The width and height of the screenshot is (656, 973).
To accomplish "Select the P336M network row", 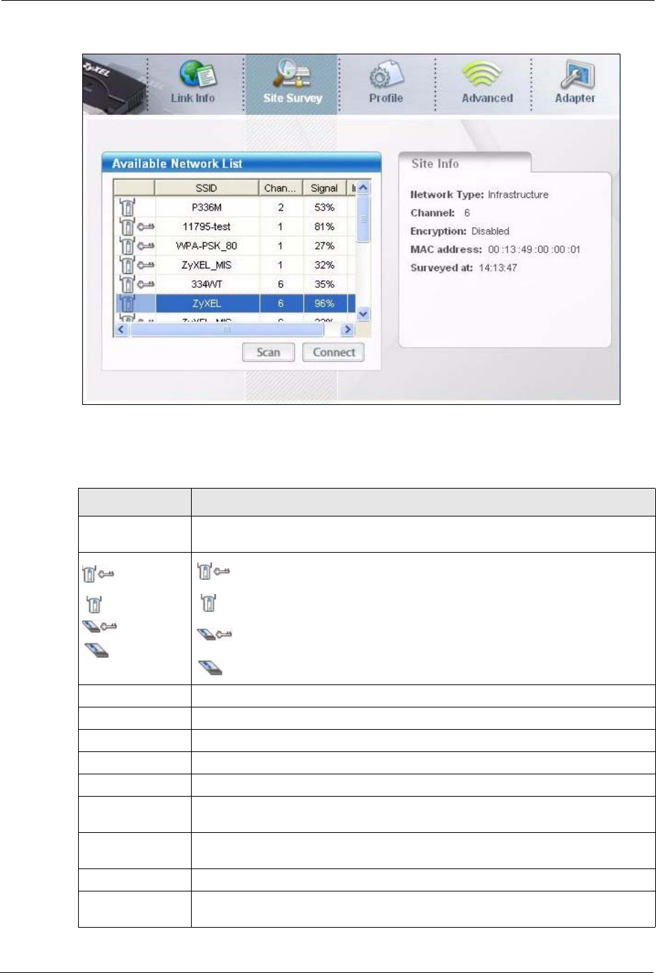I will click(x=235, y=207).
